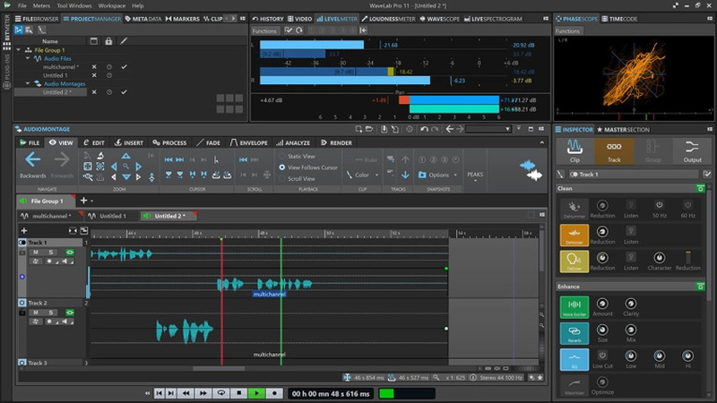
Task: Add a new track with plus icon
Action: click(23, 230)
